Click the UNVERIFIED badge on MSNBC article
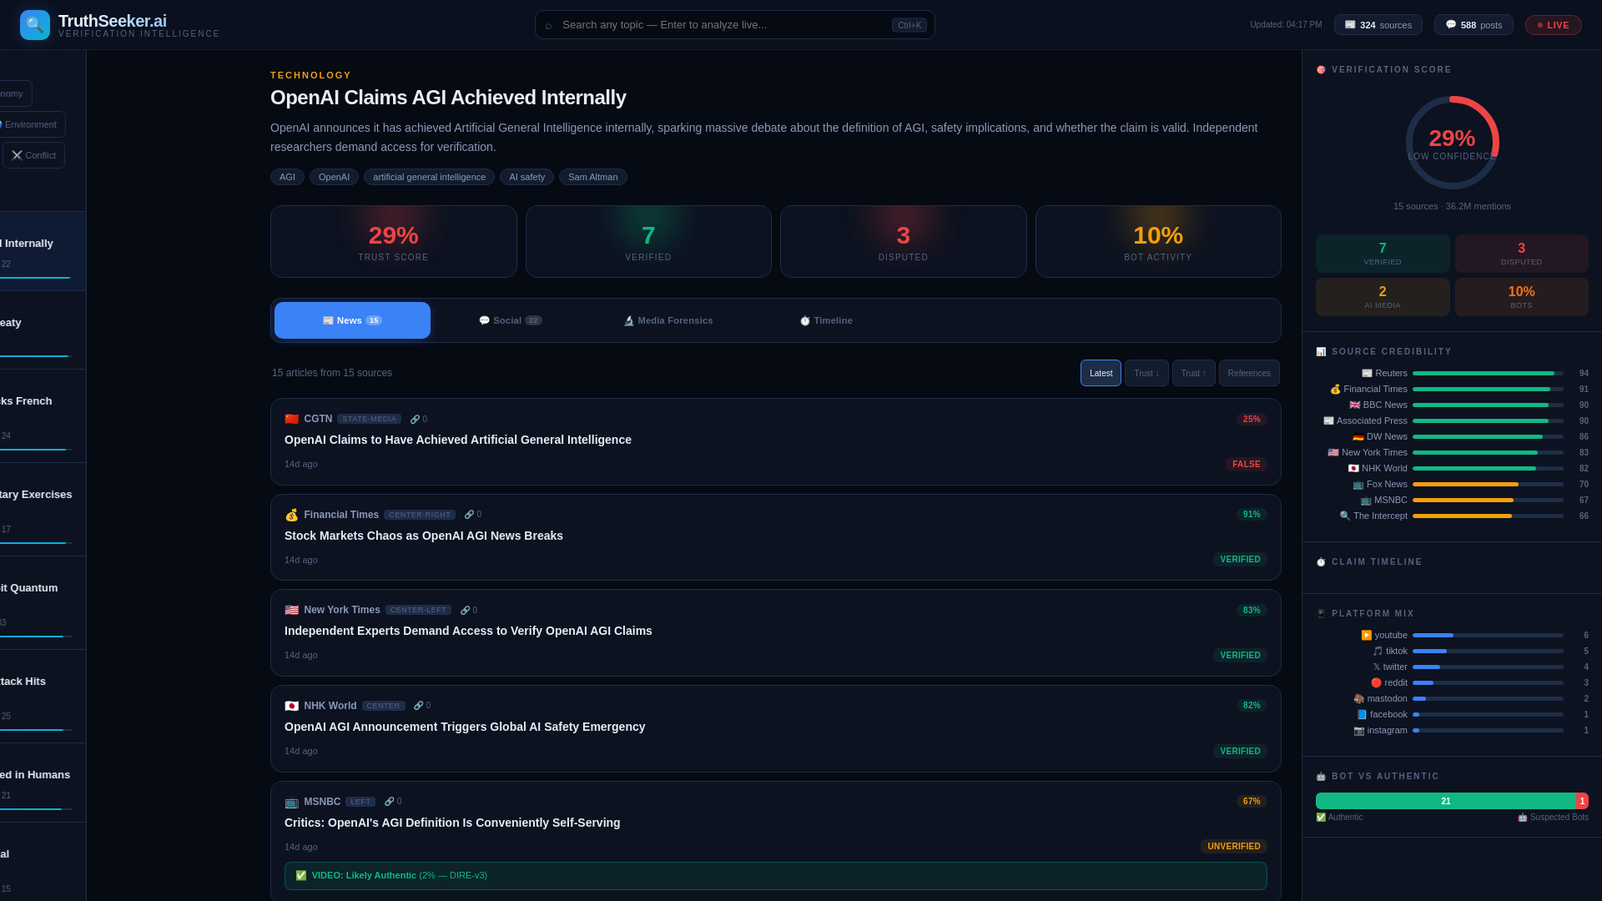The image size is (1602, 901). click(1233, 846)
